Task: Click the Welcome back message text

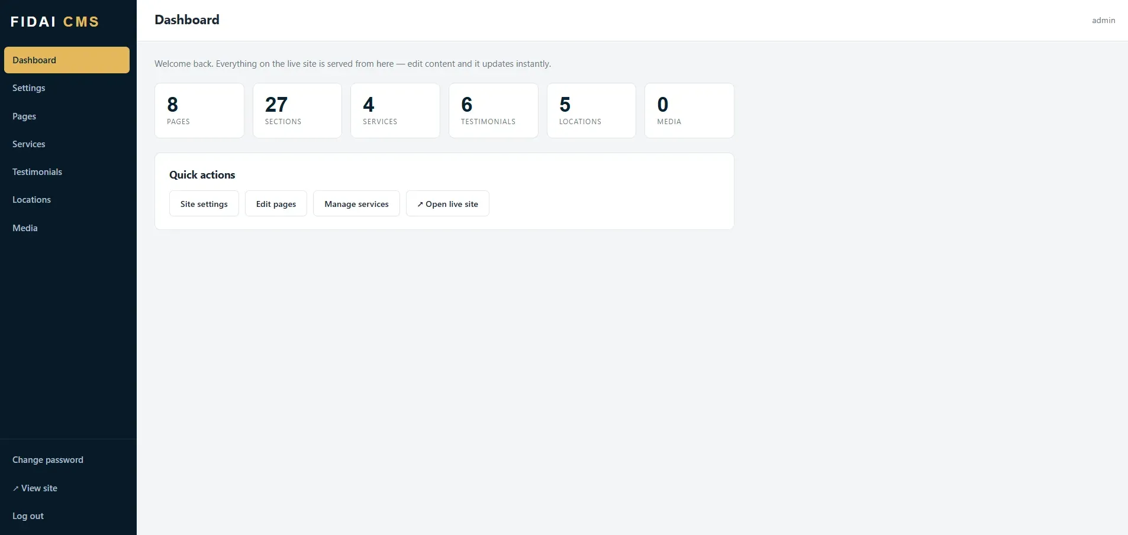Action: 353,64
